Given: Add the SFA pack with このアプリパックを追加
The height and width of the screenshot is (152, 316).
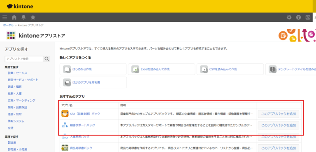Looking at the screenshot, I should click(x=278, y=114).
